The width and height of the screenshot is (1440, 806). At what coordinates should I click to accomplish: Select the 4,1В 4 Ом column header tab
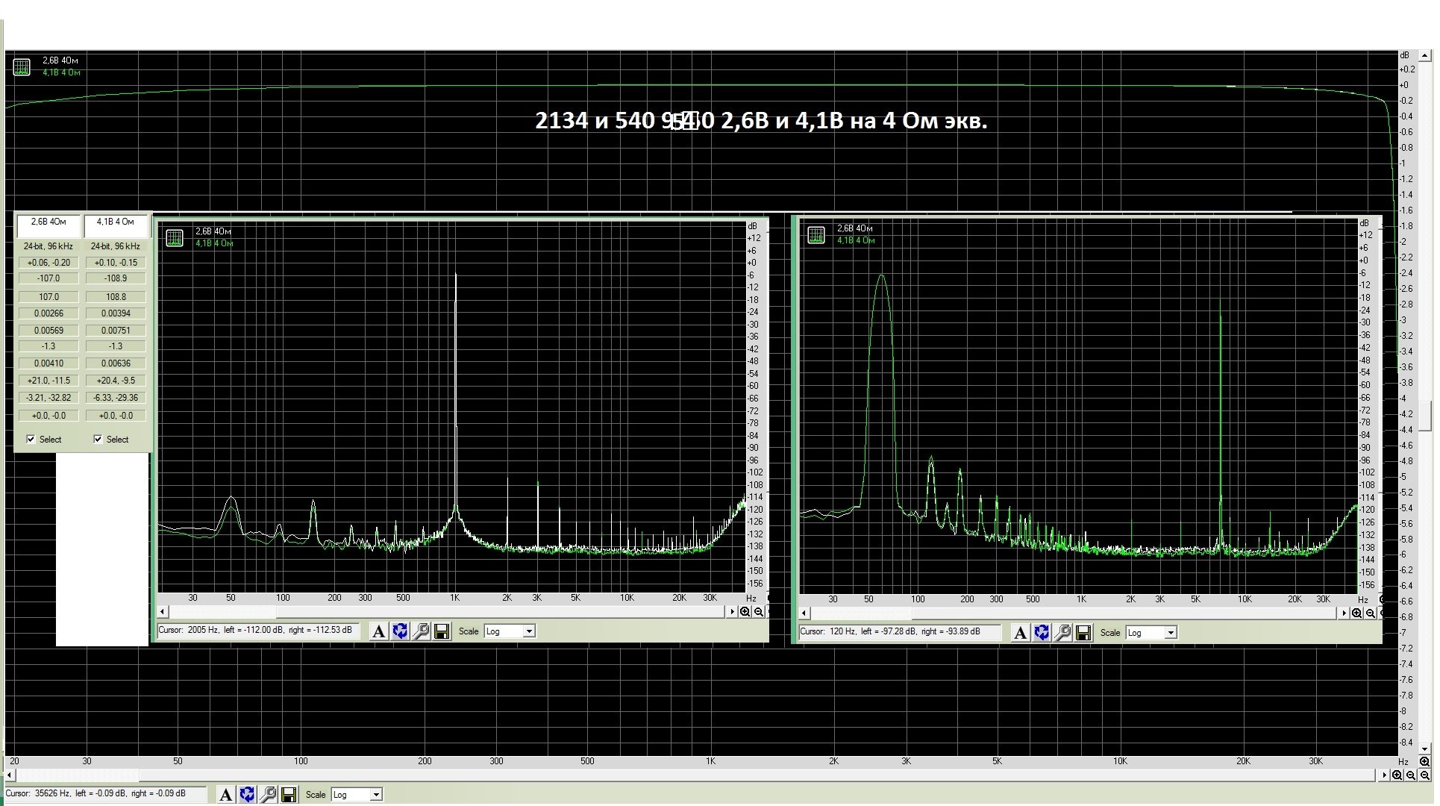click(116, 222)
